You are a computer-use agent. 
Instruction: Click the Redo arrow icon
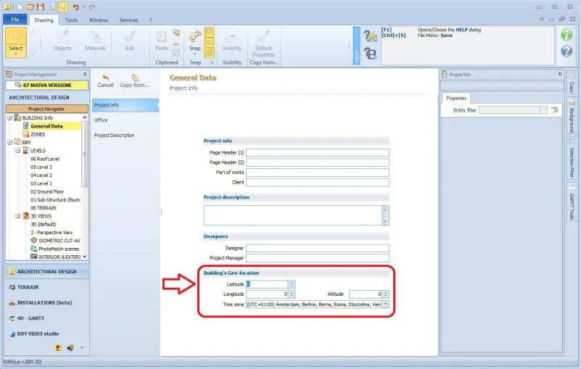(x=92, y=7)
